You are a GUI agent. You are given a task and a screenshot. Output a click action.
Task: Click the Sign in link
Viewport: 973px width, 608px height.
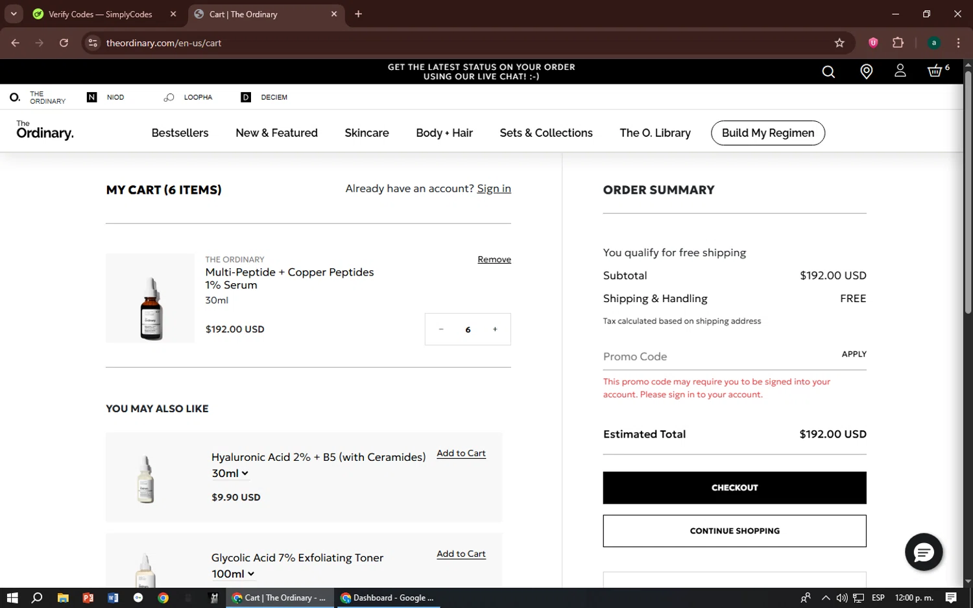[494, 189]
